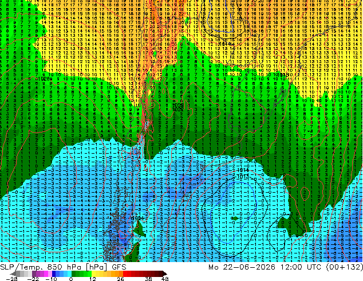Click the "26" label on the color scale

[x=121, y=279]
